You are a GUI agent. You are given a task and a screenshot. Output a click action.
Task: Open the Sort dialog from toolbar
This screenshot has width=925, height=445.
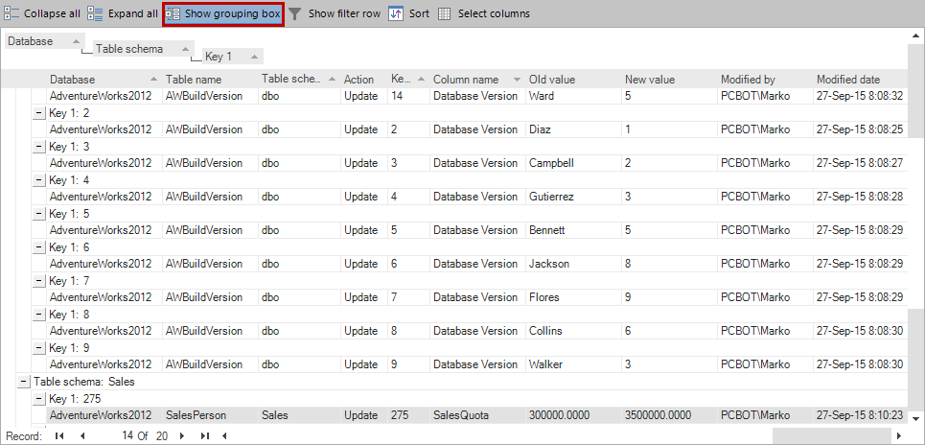click(408, 13)
